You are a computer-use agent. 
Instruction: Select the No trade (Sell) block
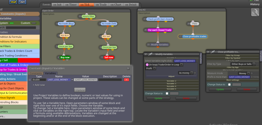pos(109,24)
